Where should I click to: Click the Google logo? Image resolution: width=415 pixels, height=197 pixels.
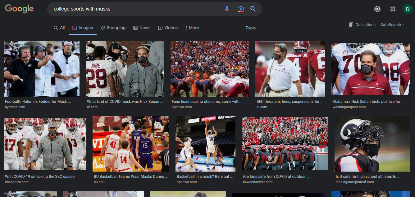(19, 9)
